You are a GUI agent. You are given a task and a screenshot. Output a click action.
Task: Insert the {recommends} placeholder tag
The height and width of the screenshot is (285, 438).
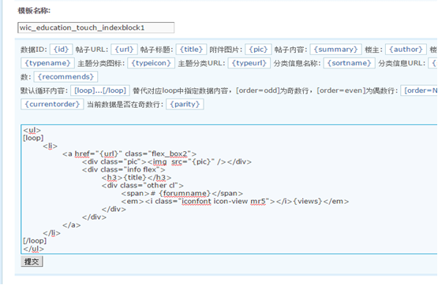coord(66,76)
